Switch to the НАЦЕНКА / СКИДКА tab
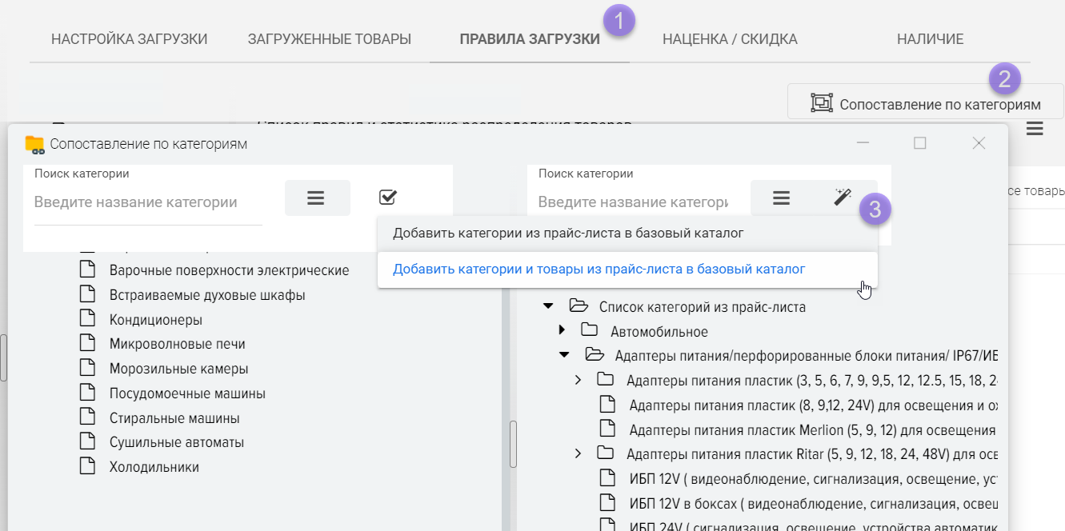 tap(729, 39)
